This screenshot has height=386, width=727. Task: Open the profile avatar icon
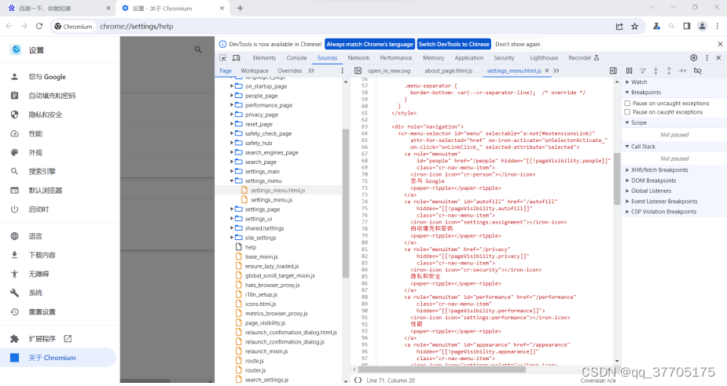[703, 27]
